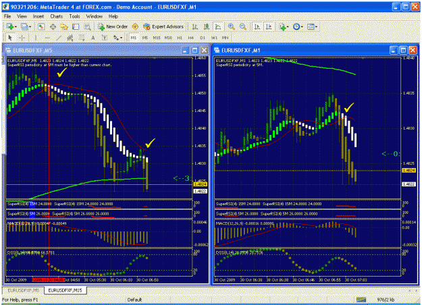Switch timeframe to M5
Image resolution: width=422 pixels, height=305 pixels.
coord(145,38)
